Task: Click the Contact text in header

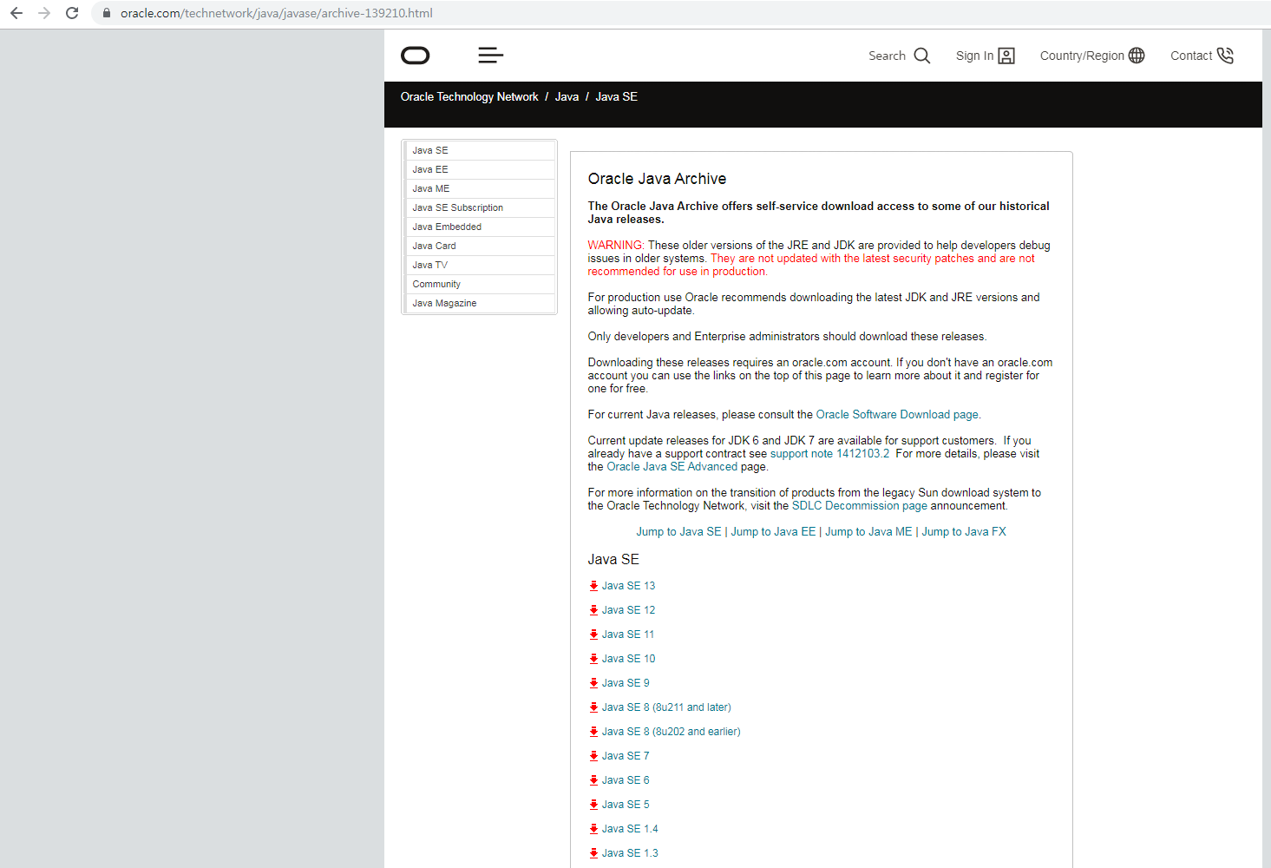Action: 1191,56
